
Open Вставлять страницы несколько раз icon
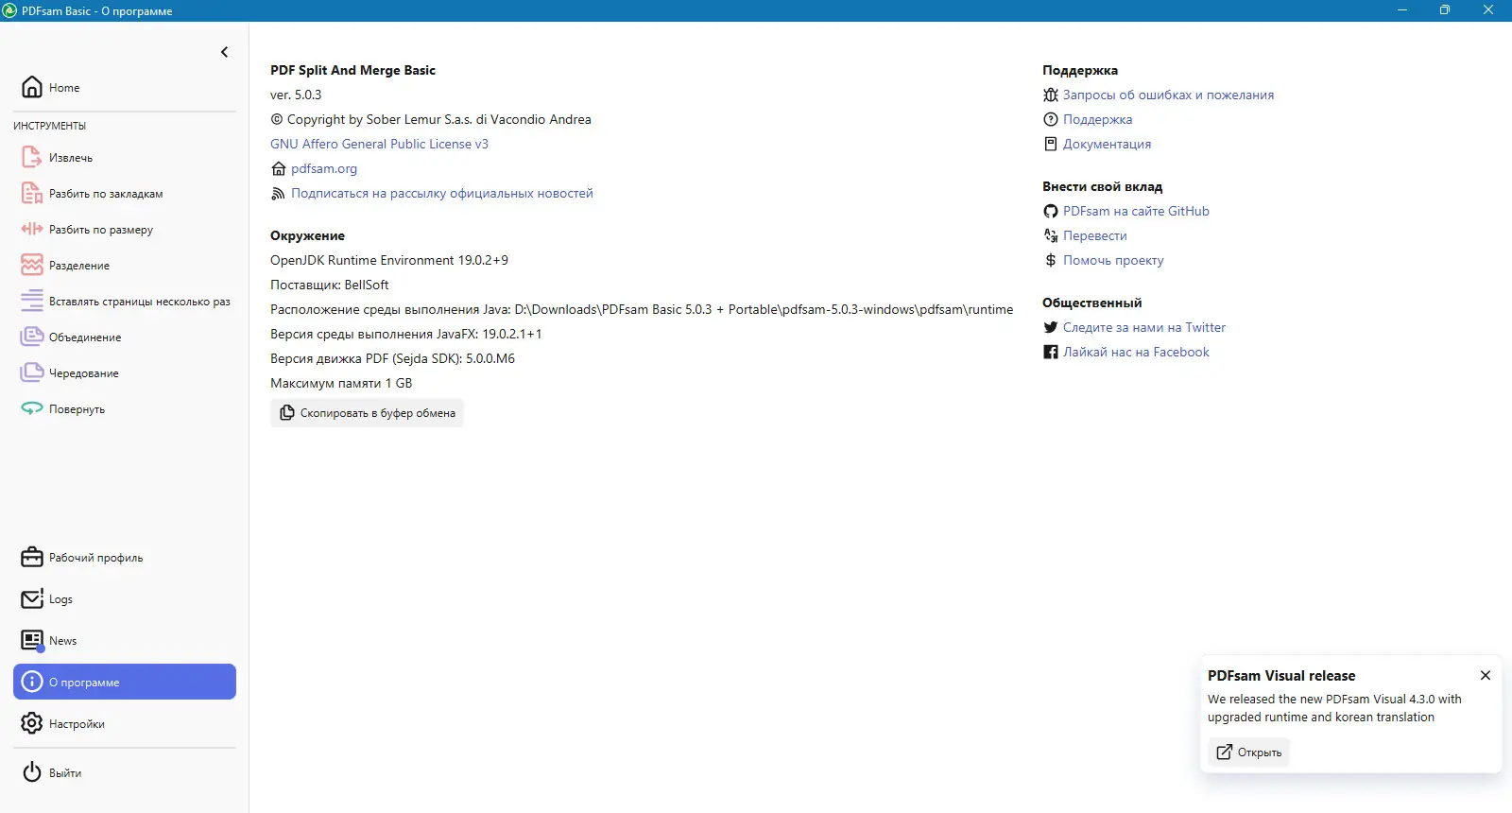coord(32,301)
